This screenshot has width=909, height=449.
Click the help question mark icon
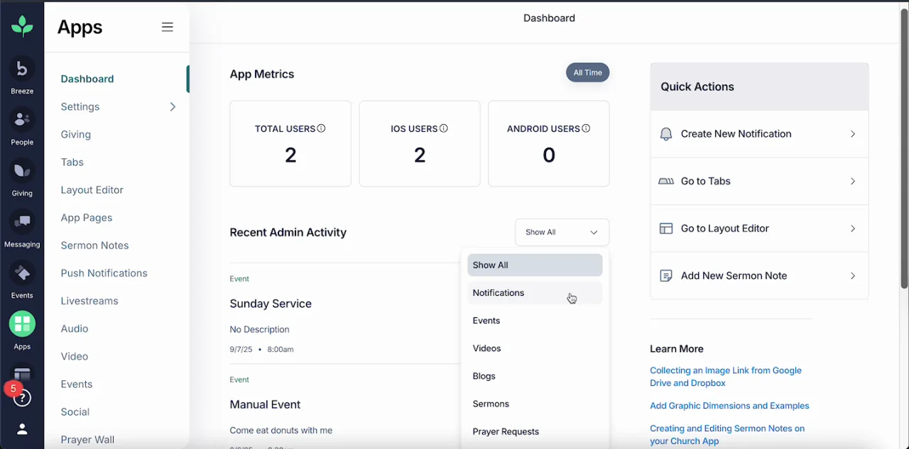tap(22, 397)
